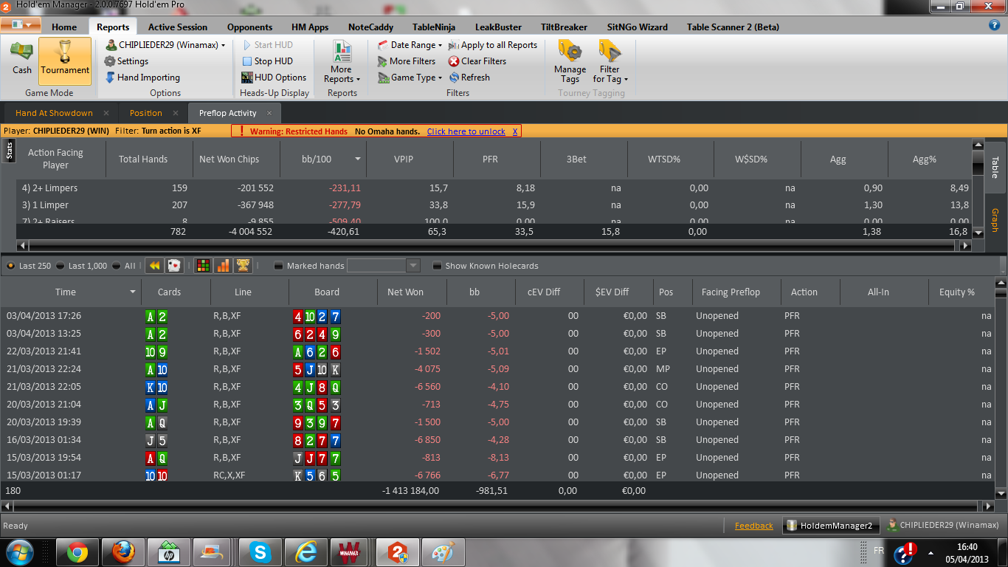Open More Filters
This screenshot has height=567, width=1008.
(406, 61)
